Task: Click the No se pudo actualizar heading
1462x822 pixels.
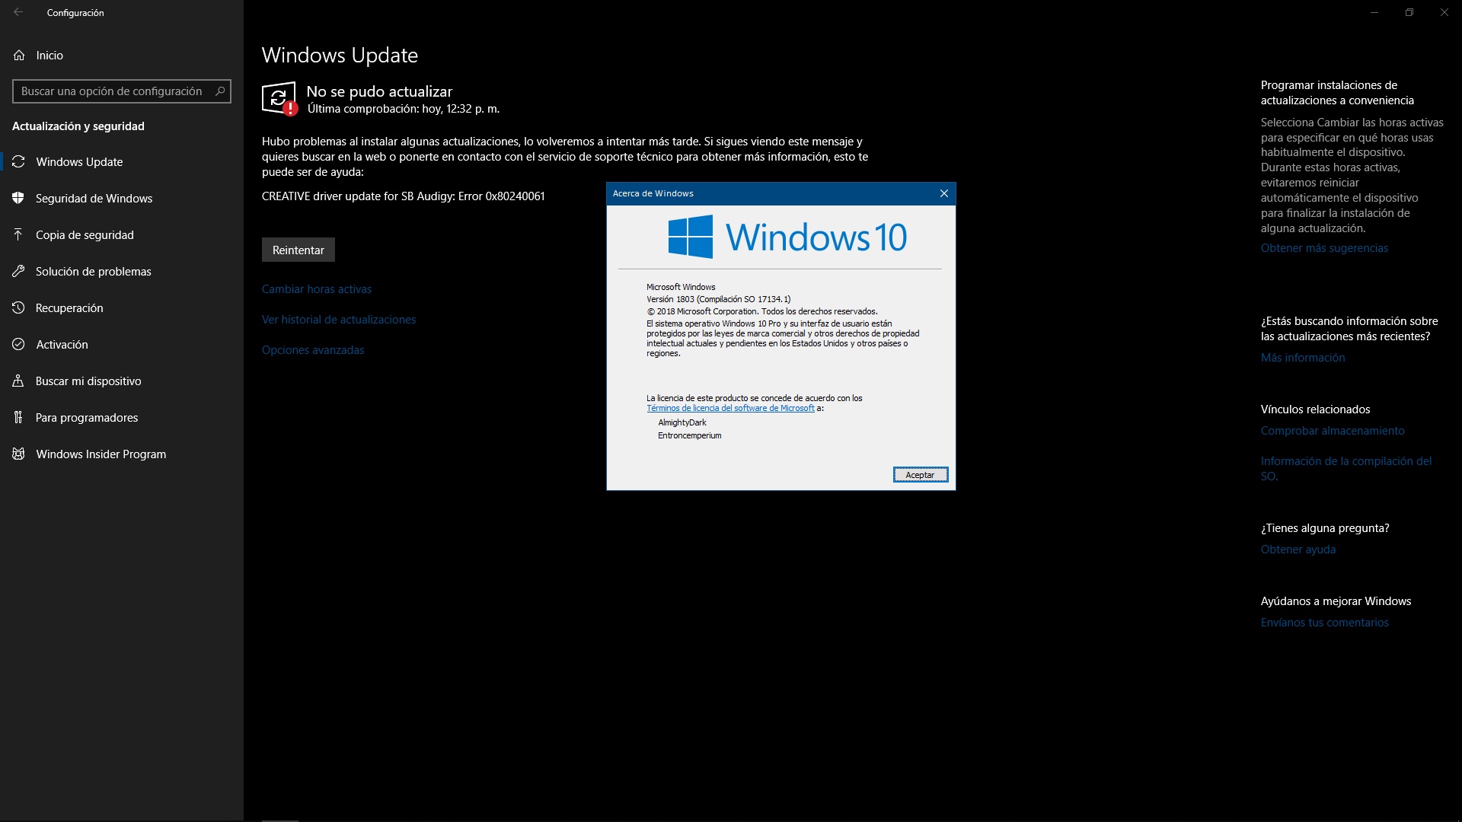Action: pos(379,91)
